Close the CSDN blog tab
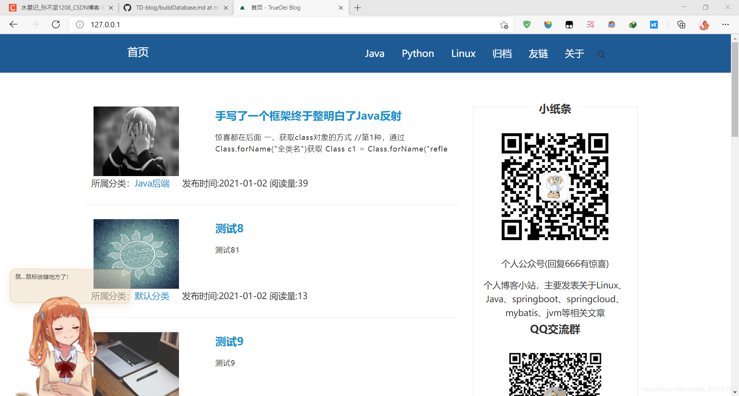 pyautogui.click(x=111, y=8)
